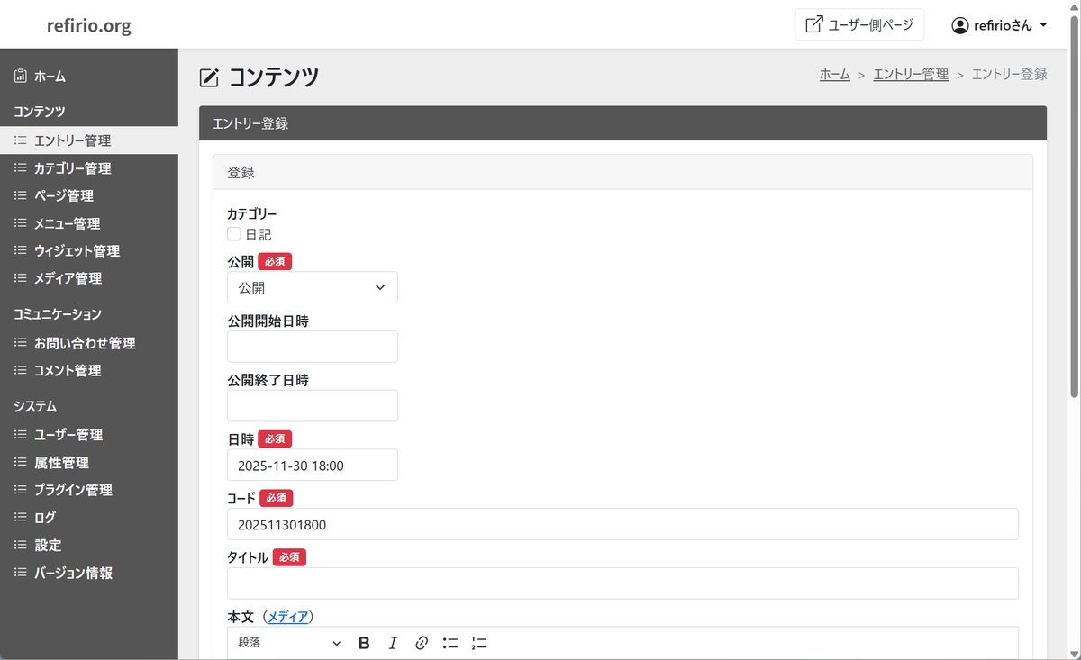Go to ページ管理 in sidebar
The height and width of the screenshot is (660, 1081).
[x=89, y=195]
